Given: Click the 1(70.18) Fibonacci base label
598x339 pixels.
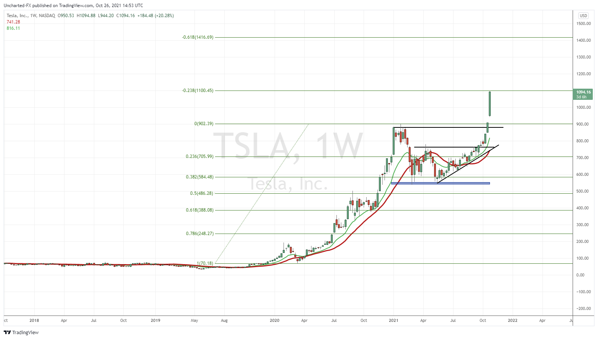Looking at the screenshot, I should pos(205,263).
